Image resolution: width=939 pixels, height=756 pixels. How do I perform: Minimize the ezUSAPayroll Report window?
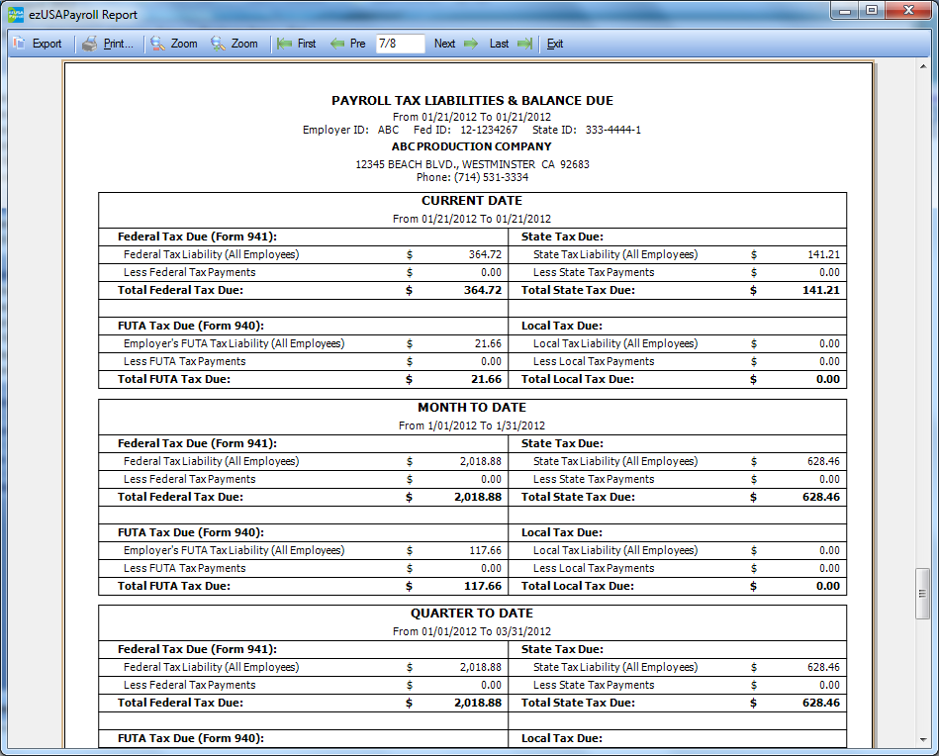coord(844,11)
